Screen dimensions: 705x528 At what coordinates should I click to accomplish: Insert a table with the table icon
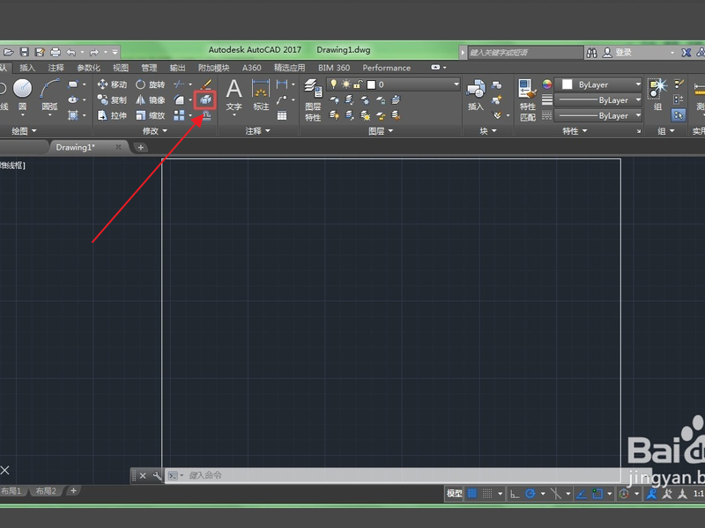point(282,115)
